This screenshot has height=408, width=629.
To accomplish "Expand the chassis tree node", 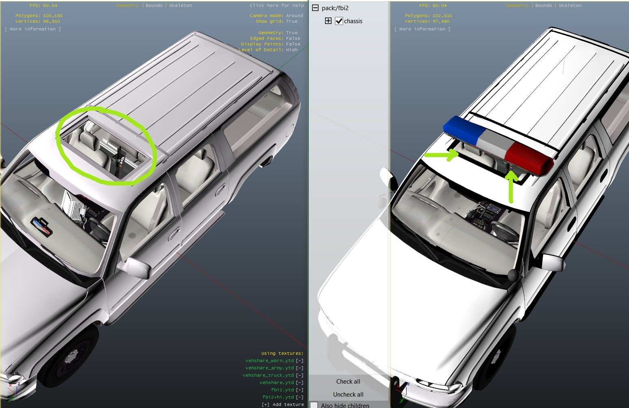I will 328,21.
